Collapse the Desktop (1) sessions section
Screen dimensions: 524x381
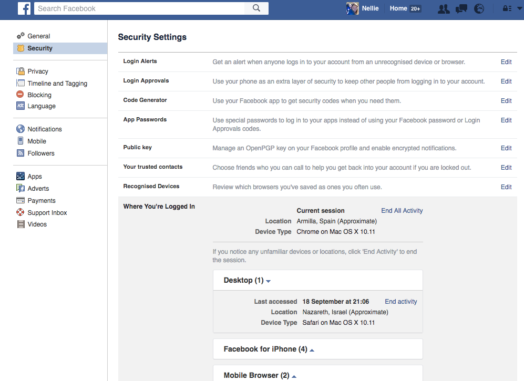tap(247, 281)
